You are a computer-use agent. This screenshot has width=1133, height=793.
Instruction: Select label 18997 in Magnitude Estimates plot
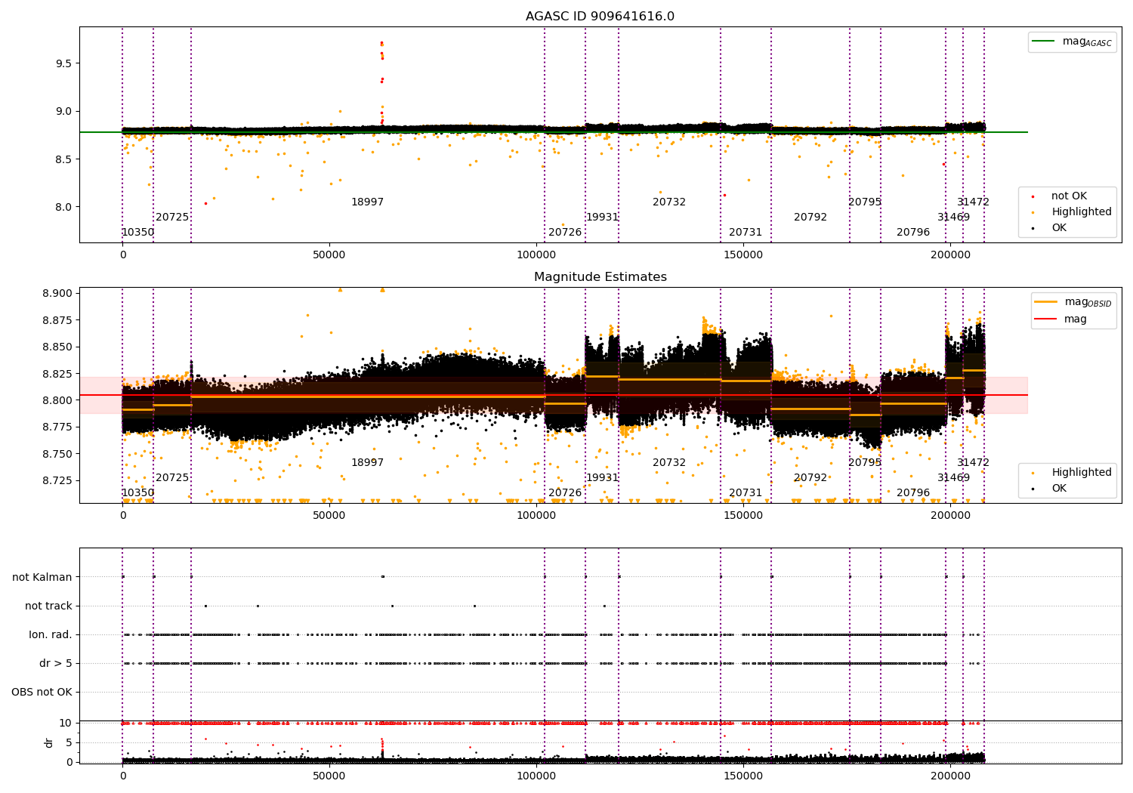pyautogui.click(x=368, y=463)
